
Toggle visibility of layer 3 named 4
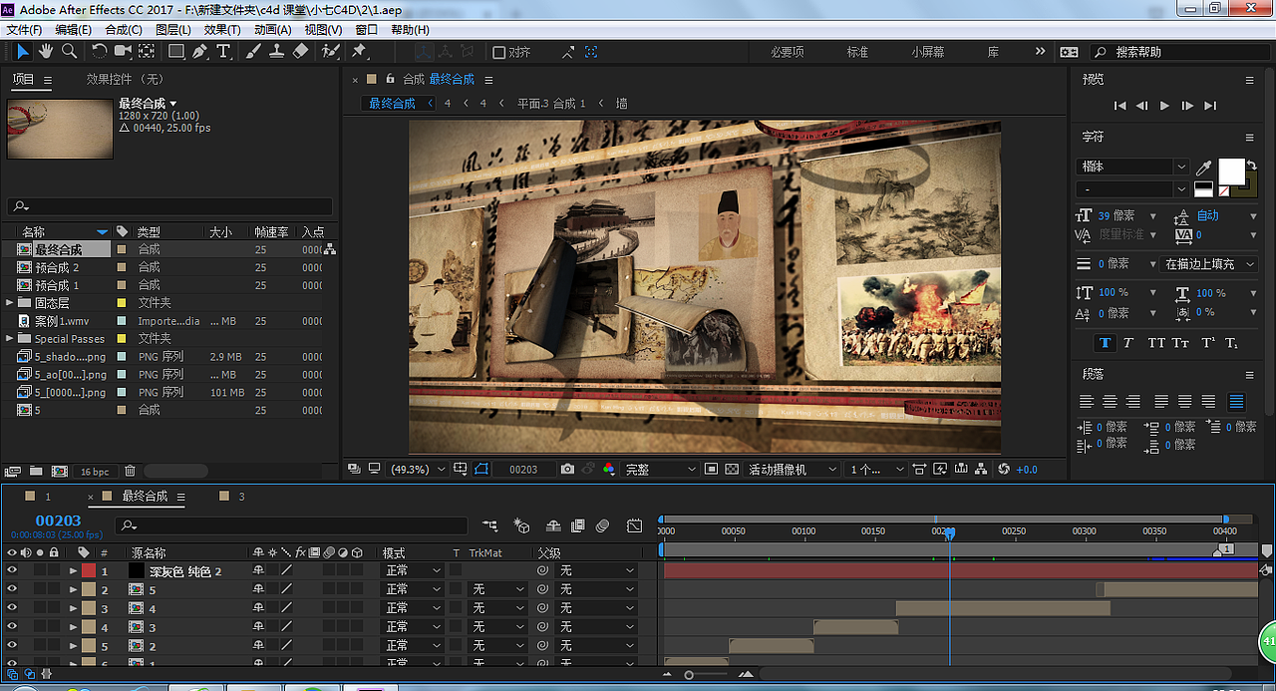point(12,608)
